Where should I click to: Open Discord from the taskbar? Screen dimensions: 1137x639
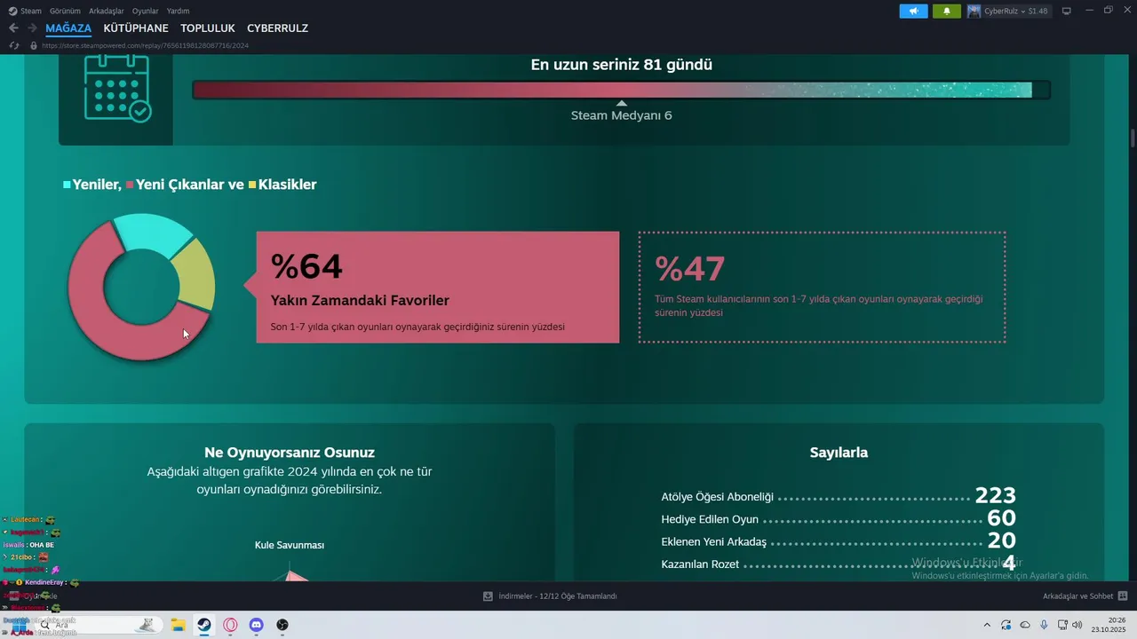pyautogui.click(x=256, y=625)
